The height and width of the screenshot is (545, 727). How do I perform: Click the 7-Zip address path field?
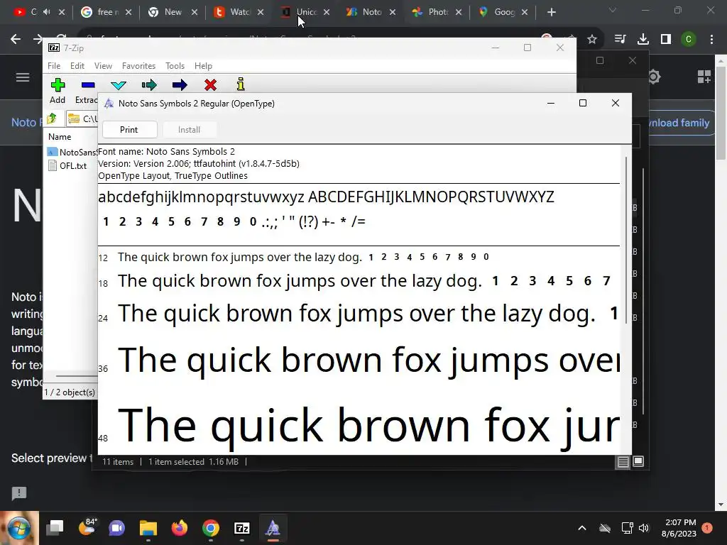[82, 119]
